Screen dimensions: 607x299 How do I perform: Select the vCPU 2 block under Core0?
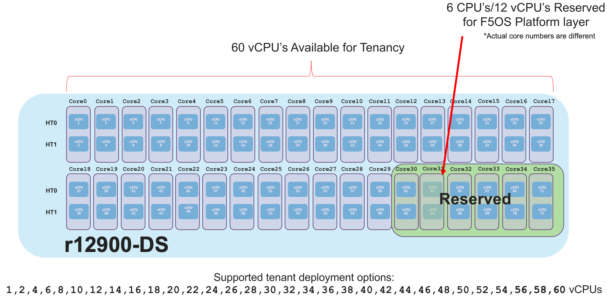click(79, 144)
